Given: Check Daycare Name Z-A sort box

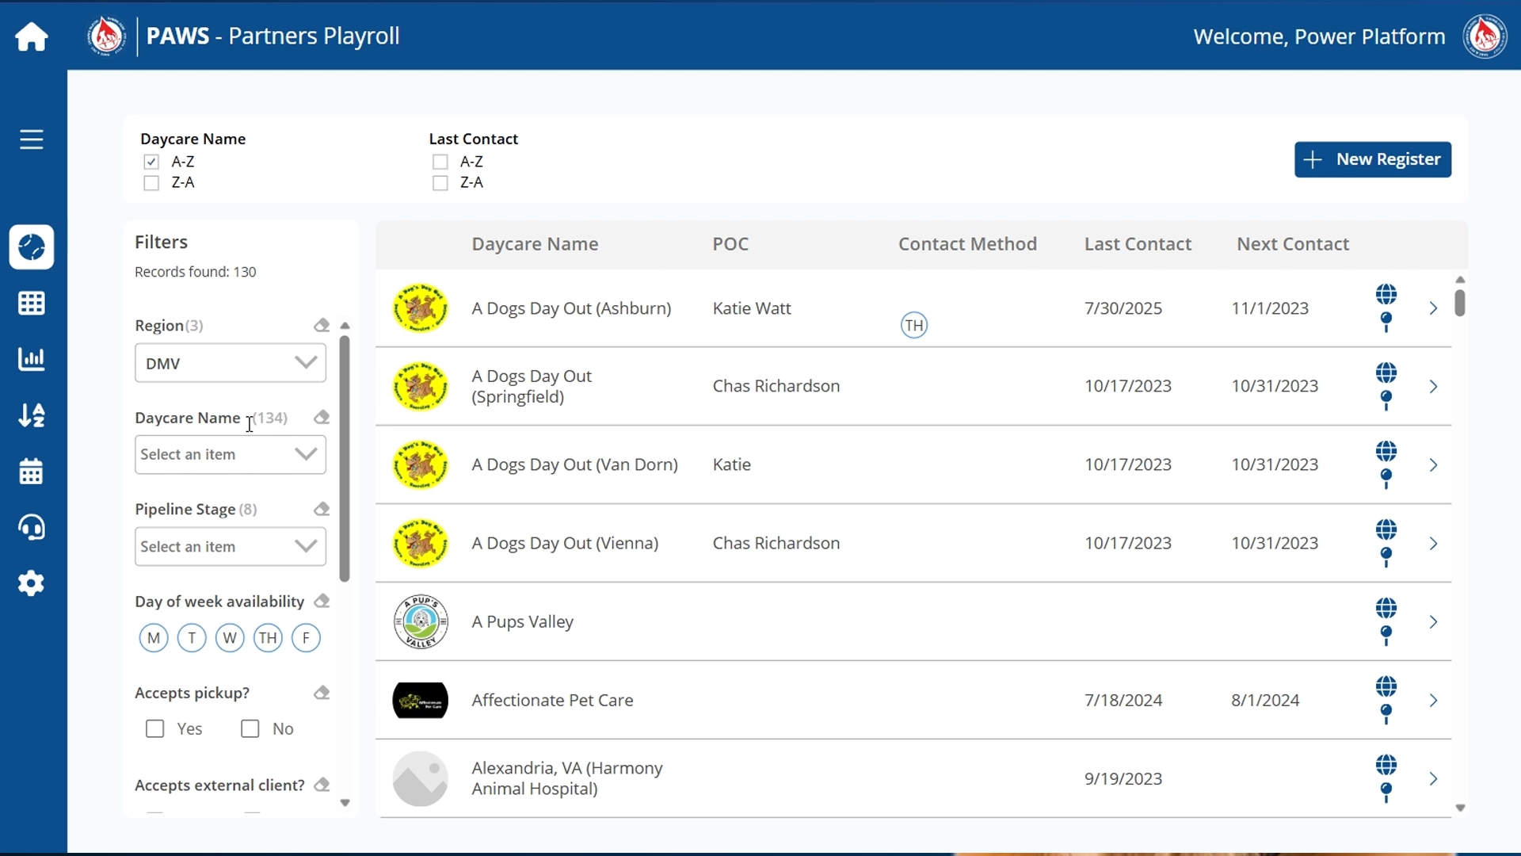Looking at the screenshot, I should [x=151, y=183].
